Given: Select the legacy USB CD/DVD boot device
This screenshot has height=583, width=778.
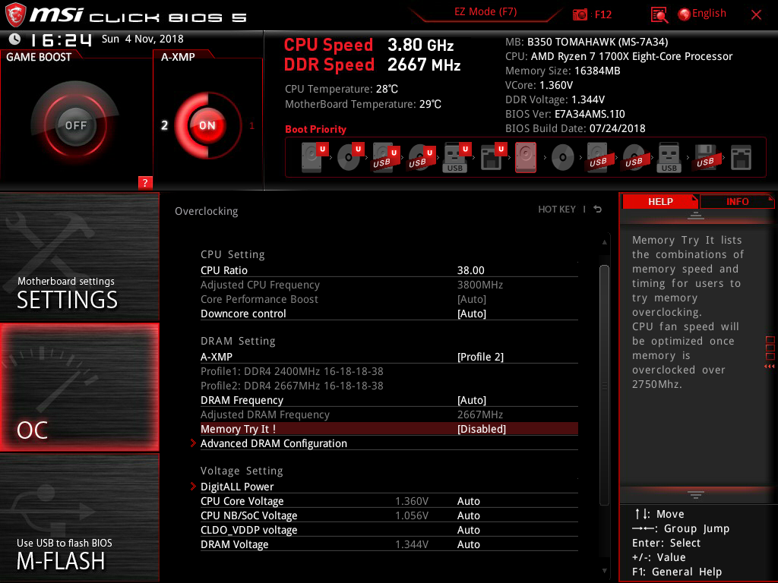Looking at the screenshot, I should tap(634, 158).
